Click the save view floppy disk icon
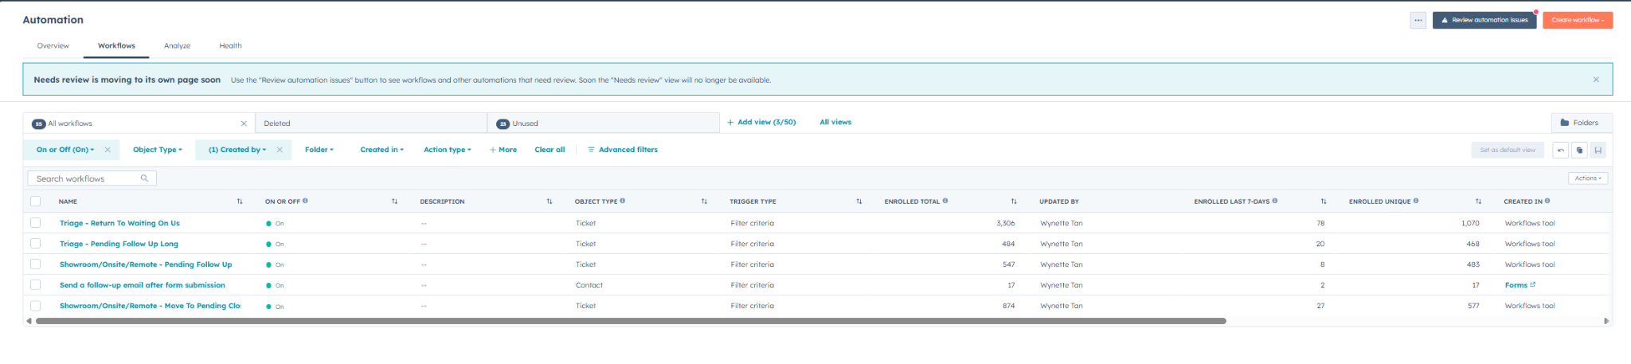This screenshot has width=1631, height=364. [x=1598, y=150]
